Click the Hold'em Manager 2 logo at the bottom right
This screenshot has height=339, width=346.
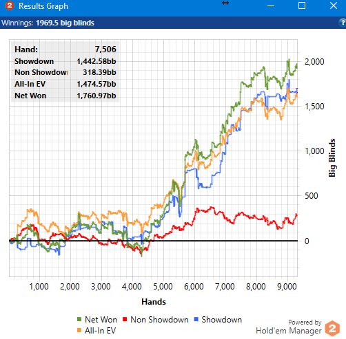332,329
